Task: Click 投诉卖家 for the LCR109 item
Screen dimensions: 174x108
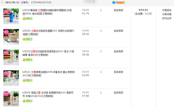Action: 119,92
